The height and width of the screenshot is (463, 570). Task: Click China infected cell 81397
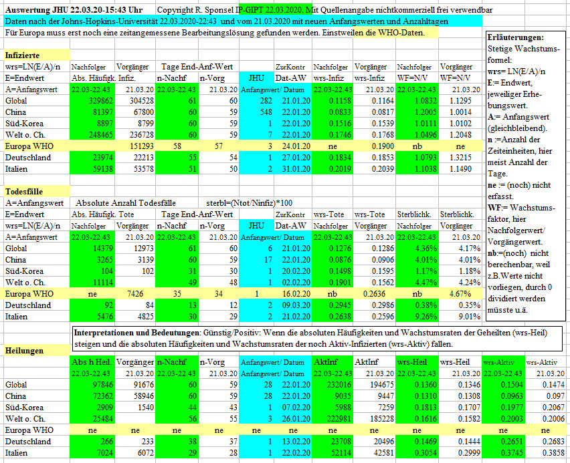(93, 112)
